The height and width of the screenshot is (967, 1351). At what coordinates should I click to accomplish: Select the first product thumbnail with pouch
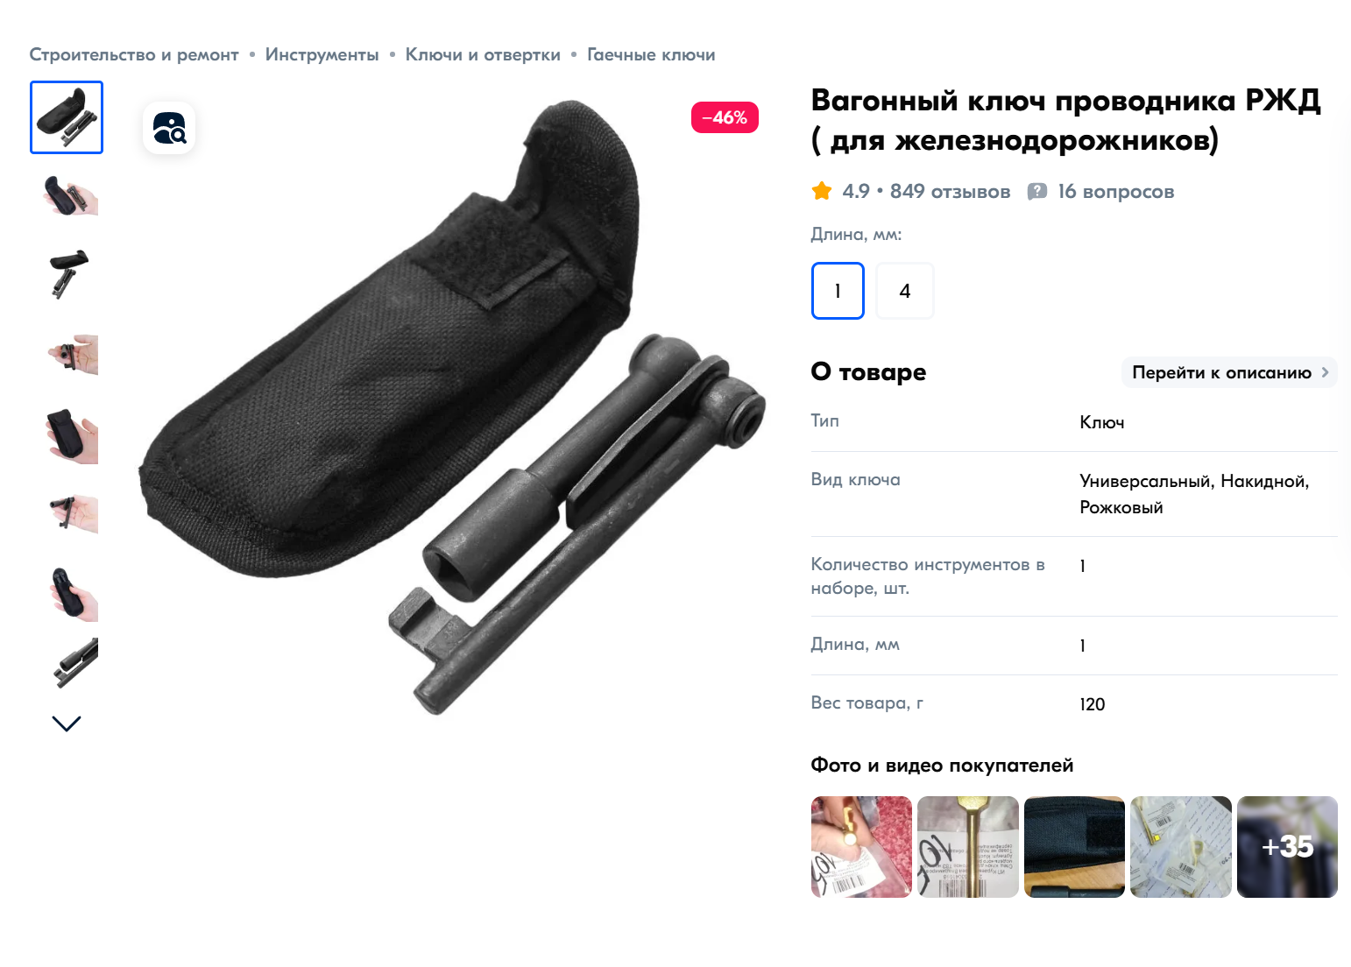point(67,117)
